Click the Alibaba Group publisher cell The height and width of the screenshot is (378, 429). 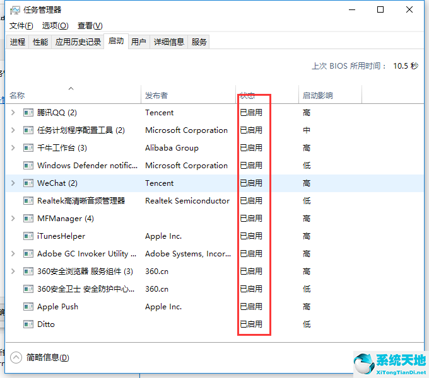(x=172, y=148)
